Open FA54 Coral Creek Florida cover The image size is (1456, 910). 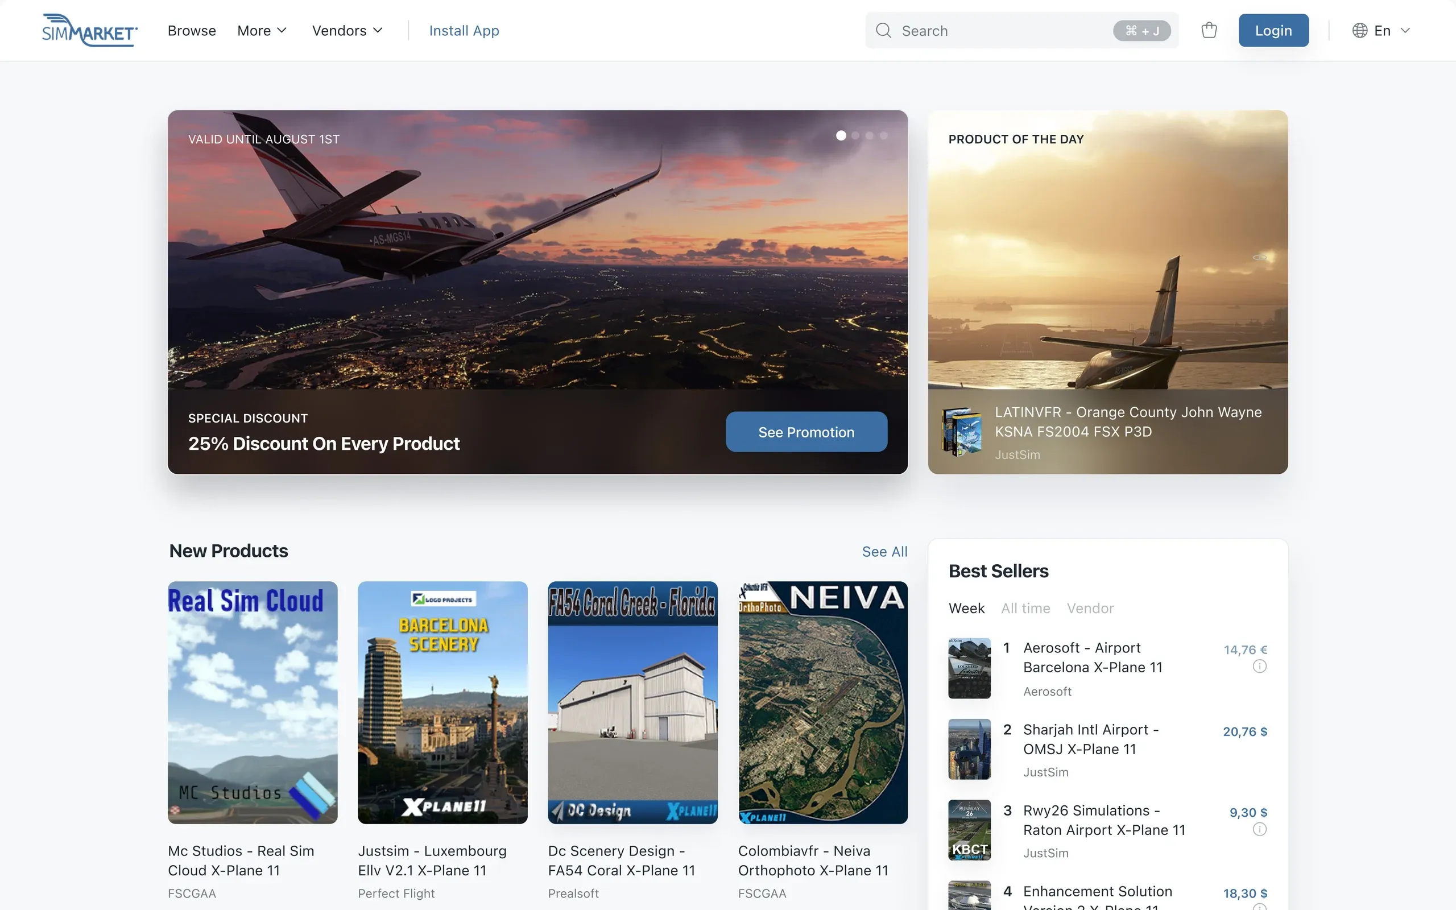point(632,702)
